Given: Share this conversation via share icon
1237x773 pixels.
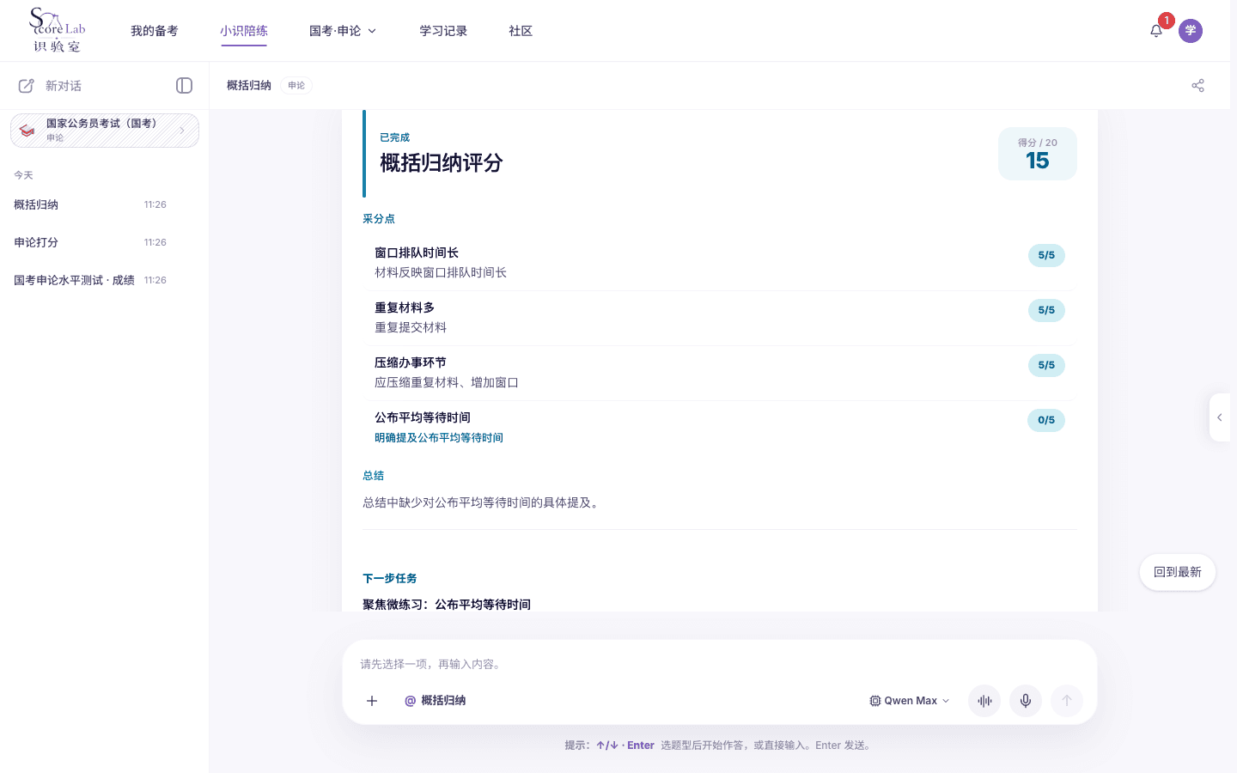Looking at the screenshot, I should click(x=1198, y=86).
